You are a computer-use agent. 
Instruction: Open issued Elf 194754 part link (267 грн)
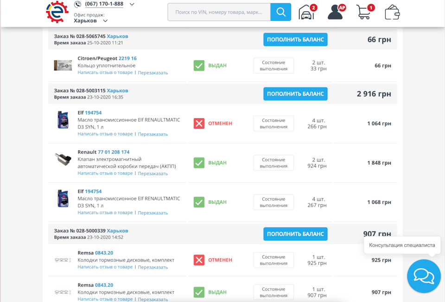pyautogui.click(x=93, y=192)
